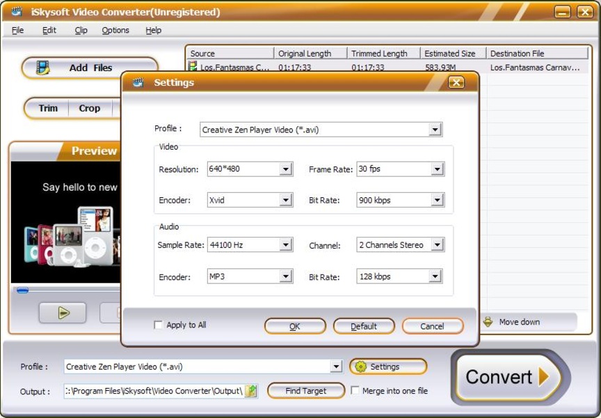Screen dimensions: 601x418
Task: Click the Add Files button
Action: 90,68
